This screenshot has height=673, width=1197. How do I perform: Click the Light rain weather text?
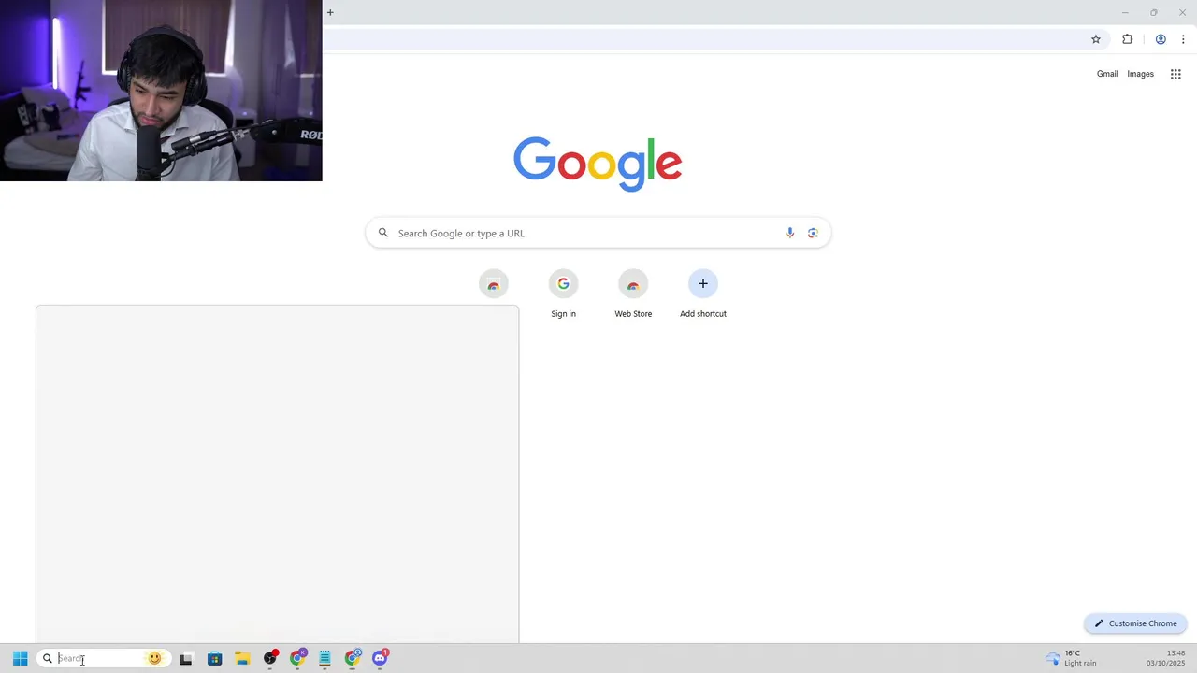pyautogui.click(x=1080, y=664)
